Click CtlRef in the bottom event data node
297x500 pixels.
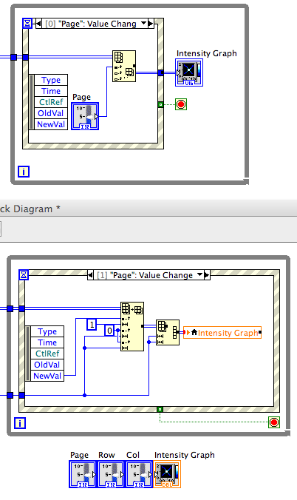[47, 354]
